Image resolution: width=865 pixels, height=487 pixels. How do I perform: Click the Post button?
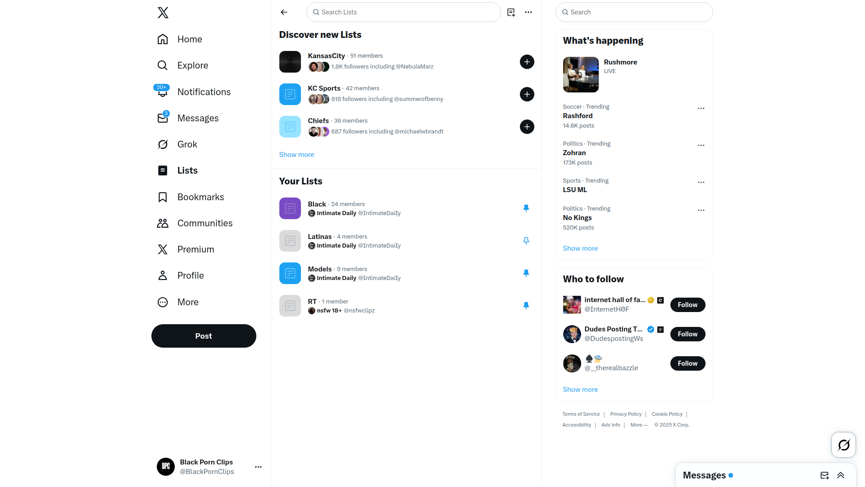[x=204, y=336]
